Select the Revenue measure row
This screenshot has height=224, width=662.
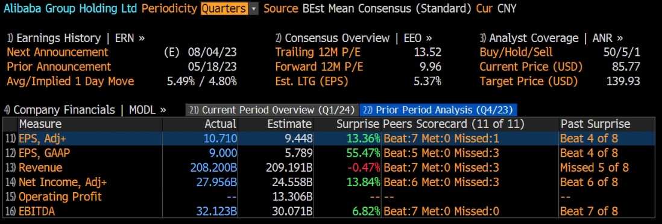(x=331, y=168)
